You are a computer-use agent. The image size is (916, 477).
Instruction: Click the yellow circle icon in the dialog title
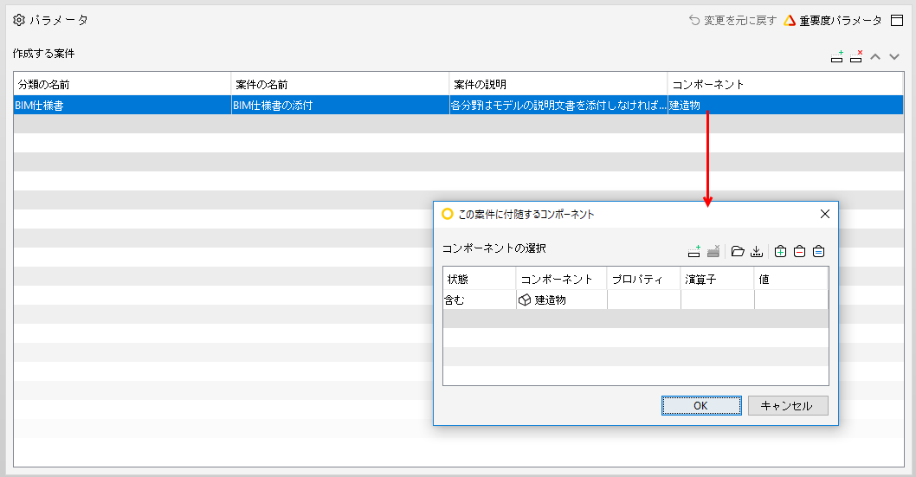(x=448, y=215)
